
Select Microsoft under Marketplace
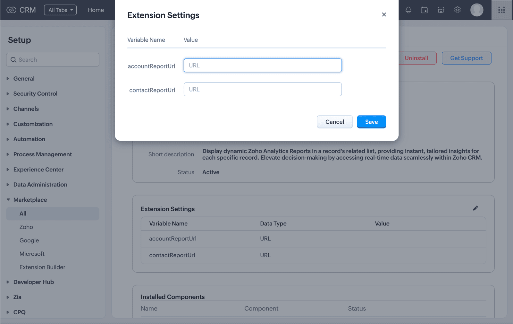(x=32, y=254)
